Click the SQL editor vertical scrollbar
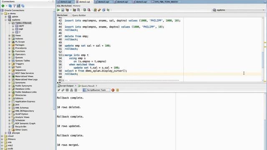This screenshot has height=150, width=267. 262,60
